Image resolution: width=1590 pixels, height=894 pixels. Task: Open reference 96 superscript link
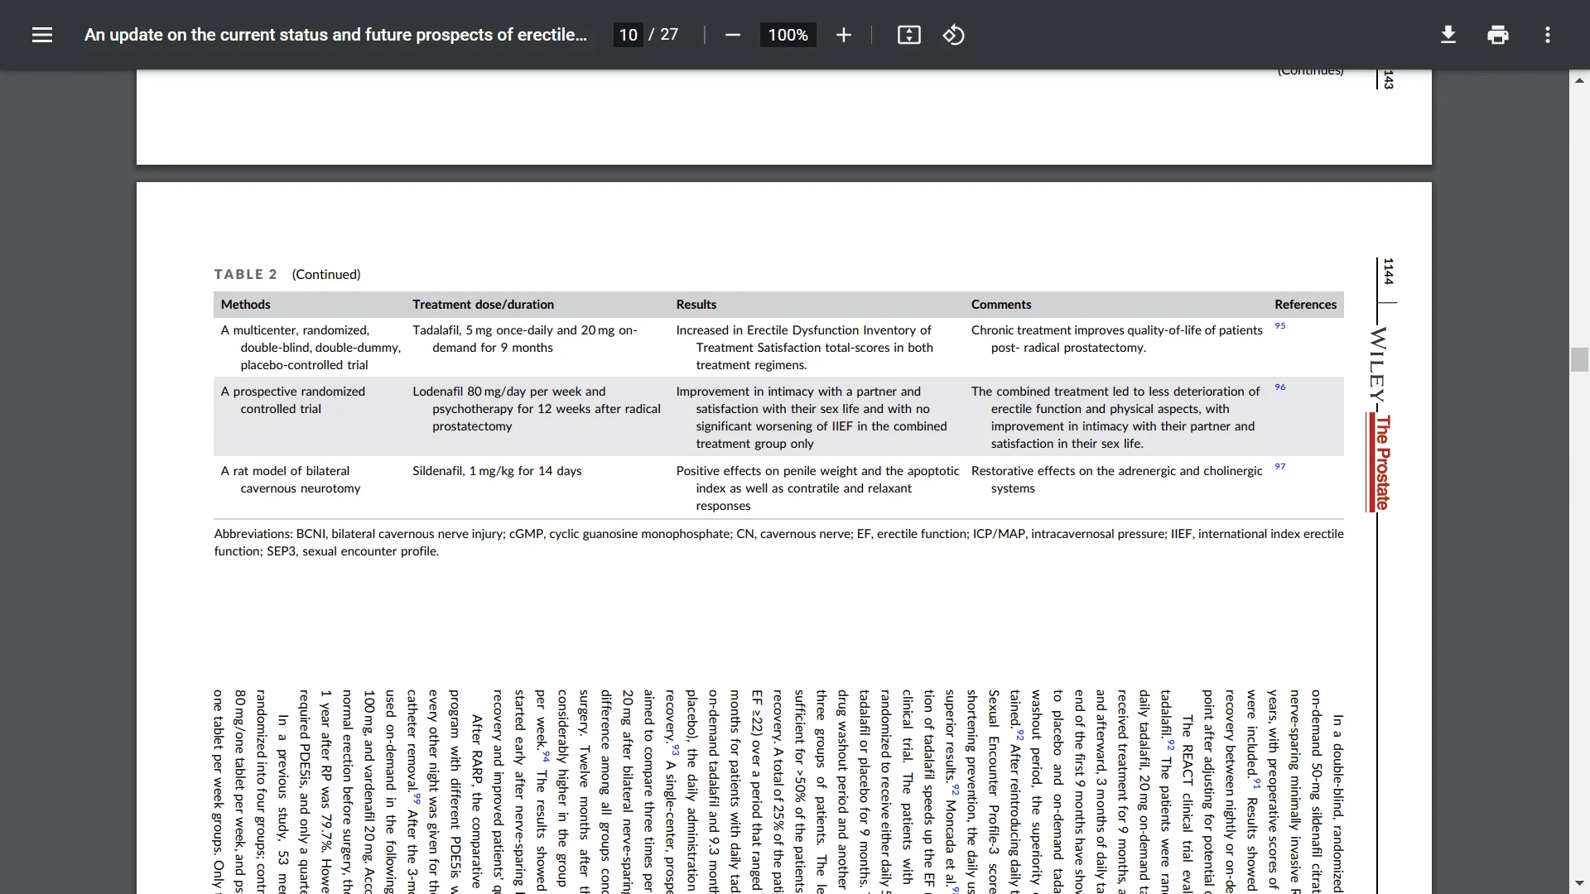click(x=1279, y=387)
